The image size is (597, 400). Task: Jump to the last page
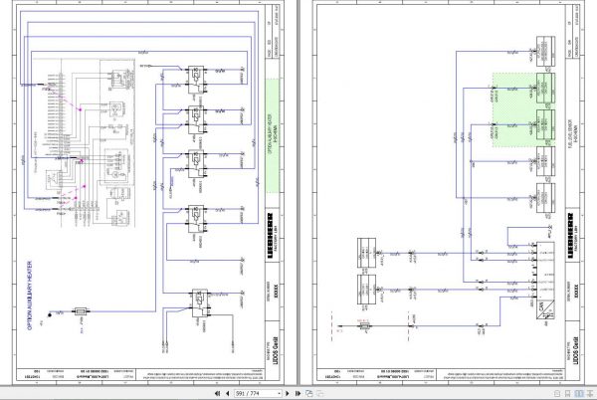tap(298, 393)
